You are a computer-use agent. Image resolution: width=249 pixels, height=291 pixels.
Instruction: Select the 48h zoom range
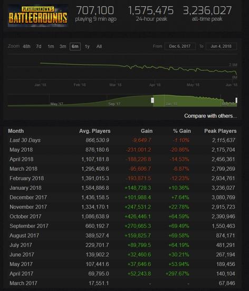[26, 47]
